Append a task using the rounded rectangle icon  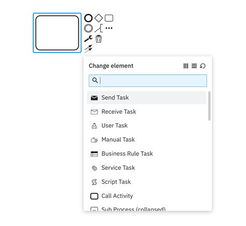coord(109,18)
